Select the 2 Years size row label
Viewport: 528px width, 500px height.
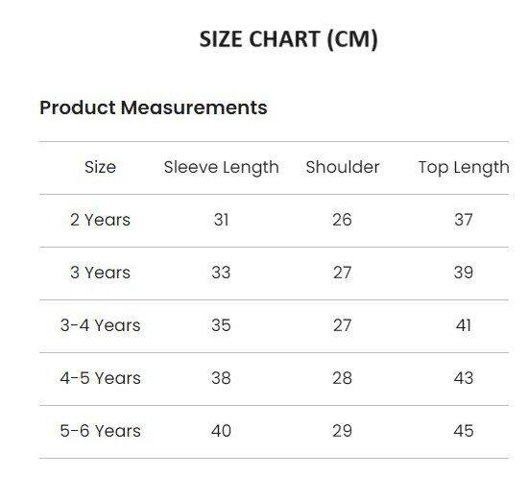(100, 220)
